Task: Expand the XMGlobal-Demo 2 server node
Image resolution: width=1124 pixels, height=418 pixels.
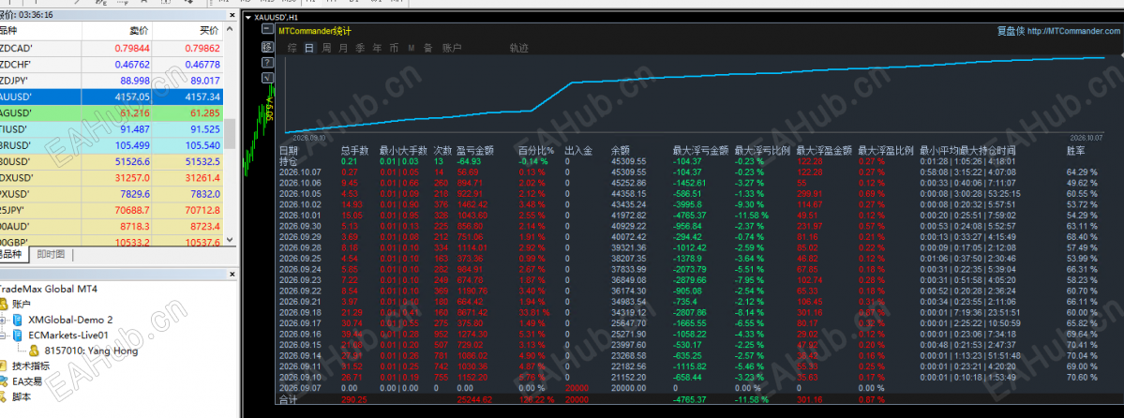Action: [x=4, y=319]
